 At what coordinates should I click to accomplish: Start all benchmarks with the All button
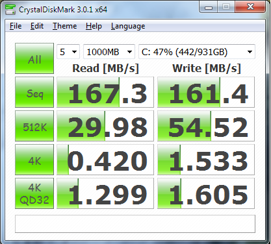point(34,58)
